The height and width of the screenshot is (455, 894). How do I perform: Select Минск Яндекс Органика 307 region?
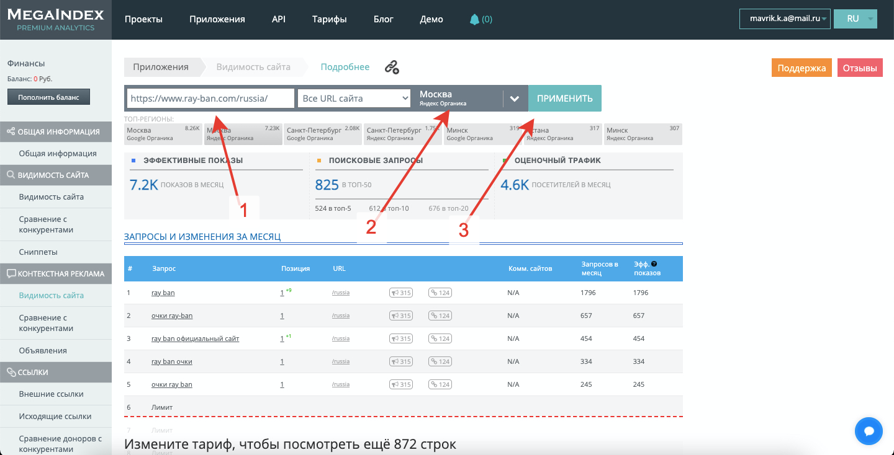click(643, 134)
